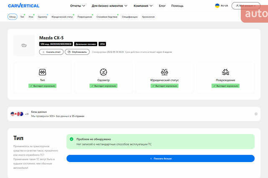The image size is (268, 178).
Task: Switch to the Угон tab
Action: coord(31,17)
